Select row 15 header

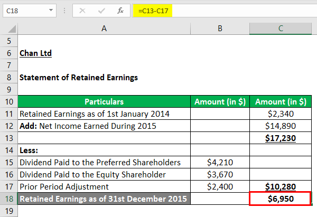pos(8,162)
